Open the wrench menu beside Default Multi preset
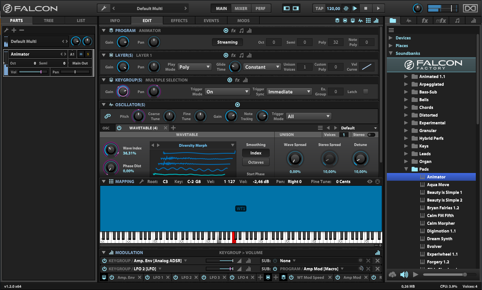The height and width of the screenshot is (290, 482). tap(104, 8)
